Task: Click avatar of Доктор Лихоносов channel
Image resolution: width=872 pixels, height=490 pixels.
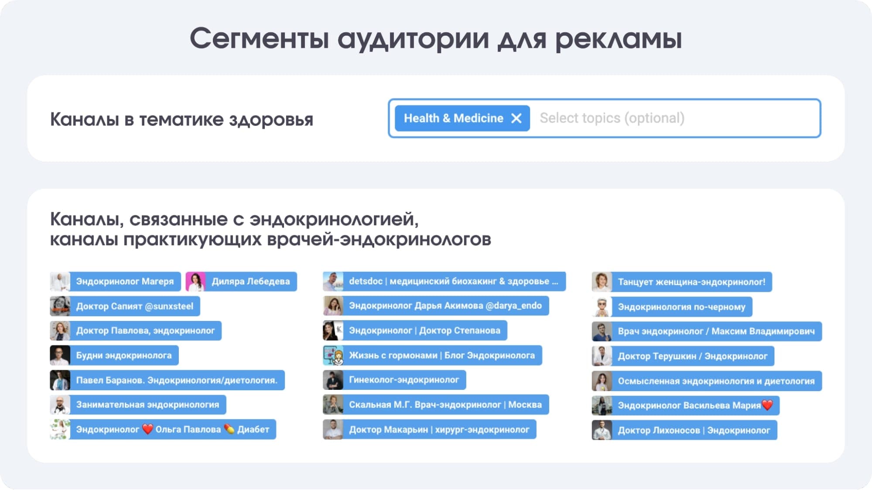Action: [x=602, y=430]
